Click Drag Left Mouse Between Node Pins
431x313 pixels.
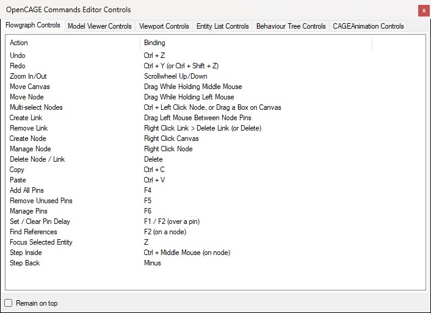[x=197, y=118]
